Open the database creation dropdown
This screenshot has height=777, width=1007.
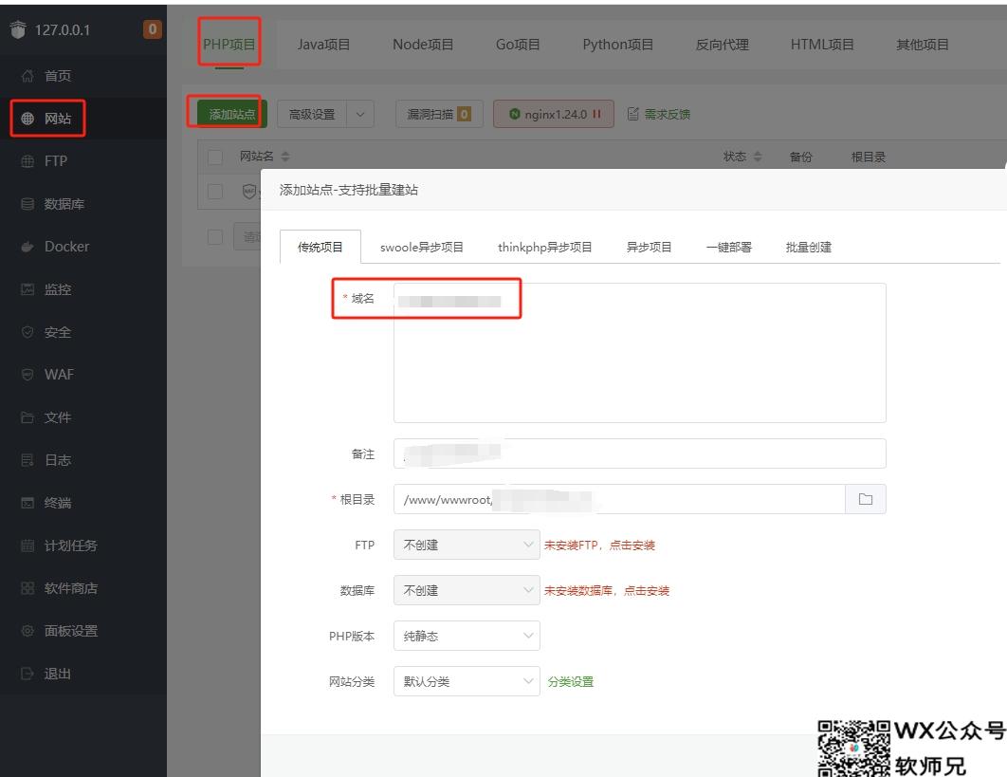466,590
